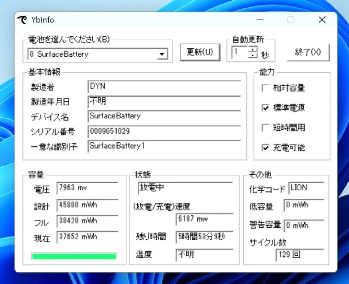Close the YbInfo window

coord(322,20)
